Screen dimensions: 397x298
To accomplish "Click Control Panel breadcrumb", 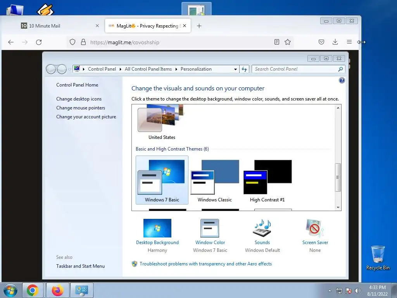I will tap(102, 69).
